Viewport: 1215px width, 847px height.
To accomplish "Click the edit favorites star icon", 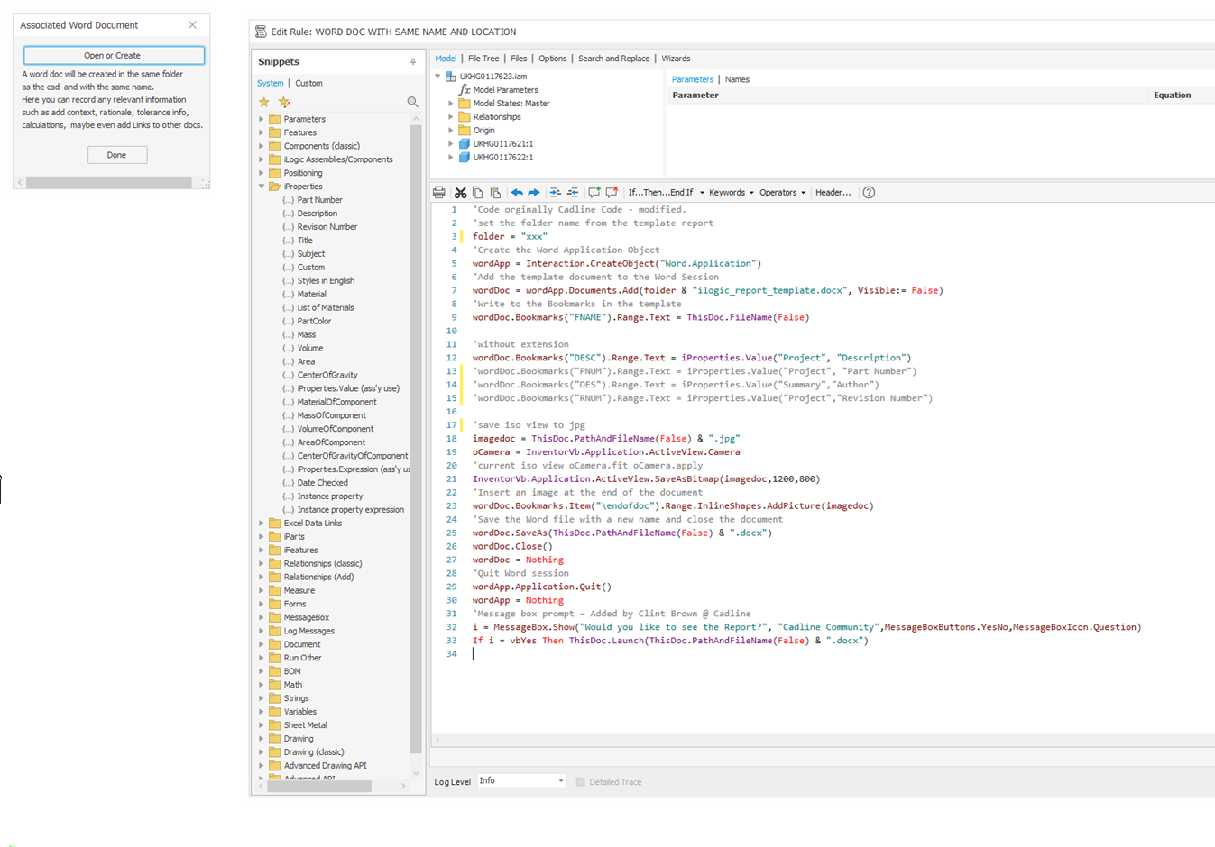I will point(284,102).
